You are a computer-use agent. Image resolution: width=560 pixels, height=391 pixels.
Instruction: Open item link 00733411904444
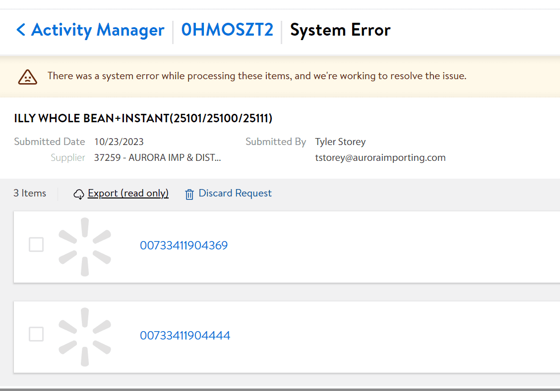point(185,336)
